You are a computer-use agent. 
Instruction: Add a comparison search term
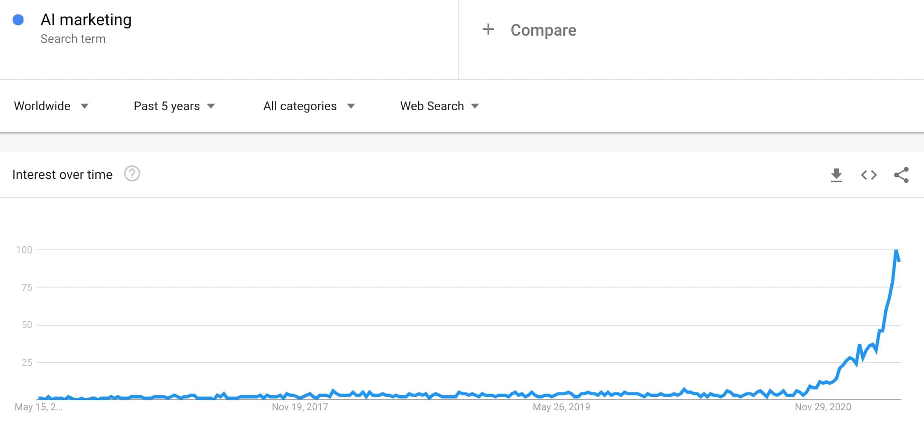point(543,30)
